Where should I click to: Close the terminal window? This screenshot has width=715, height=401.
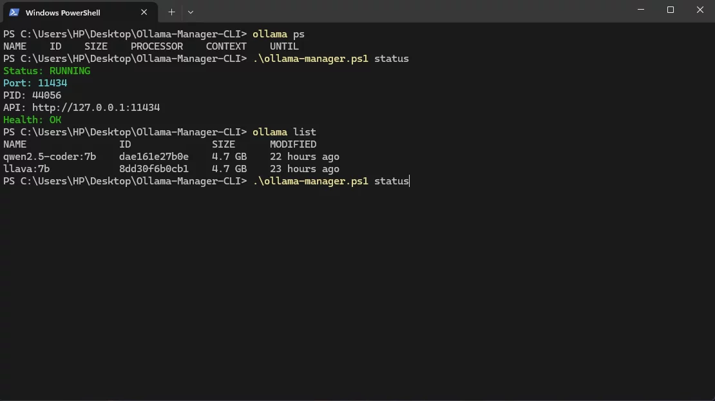pos(700,10)
